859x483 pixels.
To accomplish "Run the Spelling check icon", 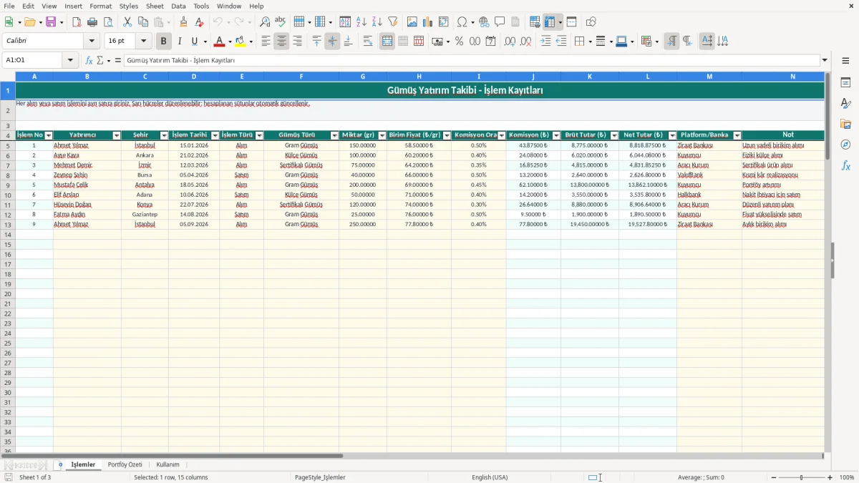I will 280,22.
